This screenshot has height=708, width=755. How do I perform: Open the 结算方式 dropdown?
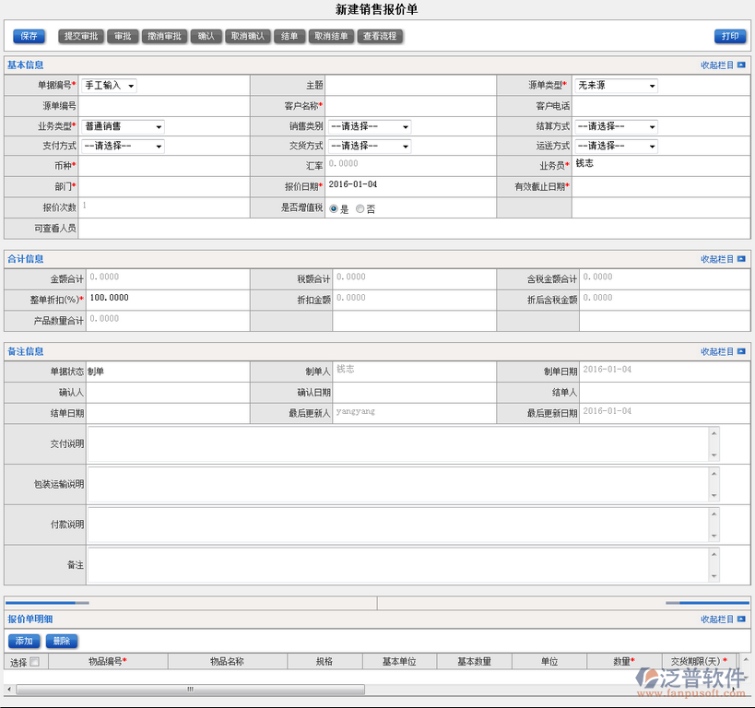[x=616, y=126]
